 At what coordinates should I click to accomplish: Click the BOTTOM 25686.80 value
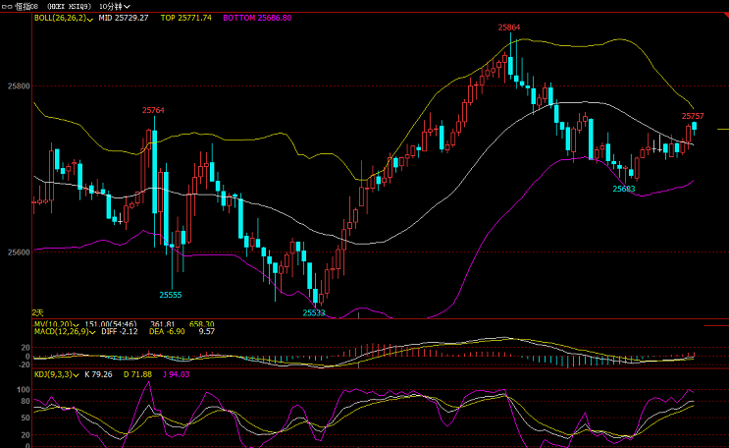tap(257, 18)
